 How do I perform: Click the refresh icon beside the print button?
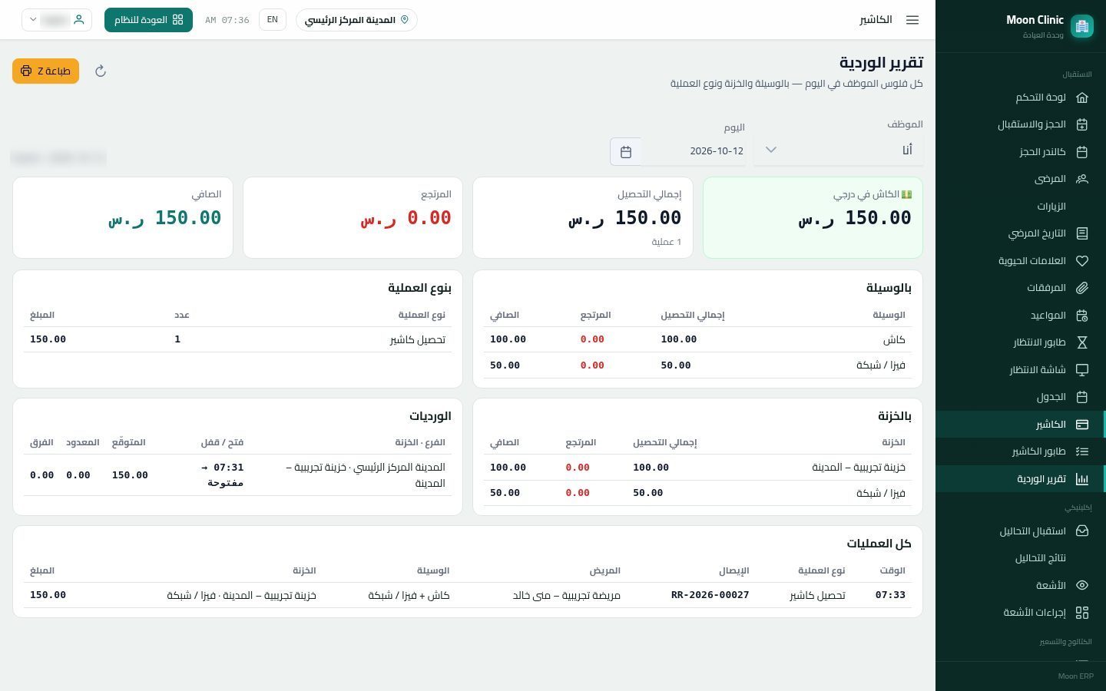pyautogui.click(x=100, y=71)
